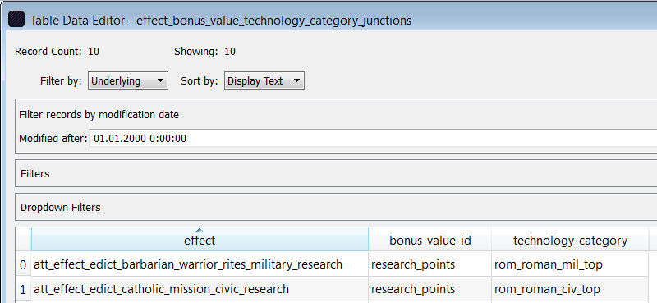The height and width of the screenshot is (303, 657).
Task: Click Filter records by modification date heading
Action: pyautogui.click(x=99, y=114)
